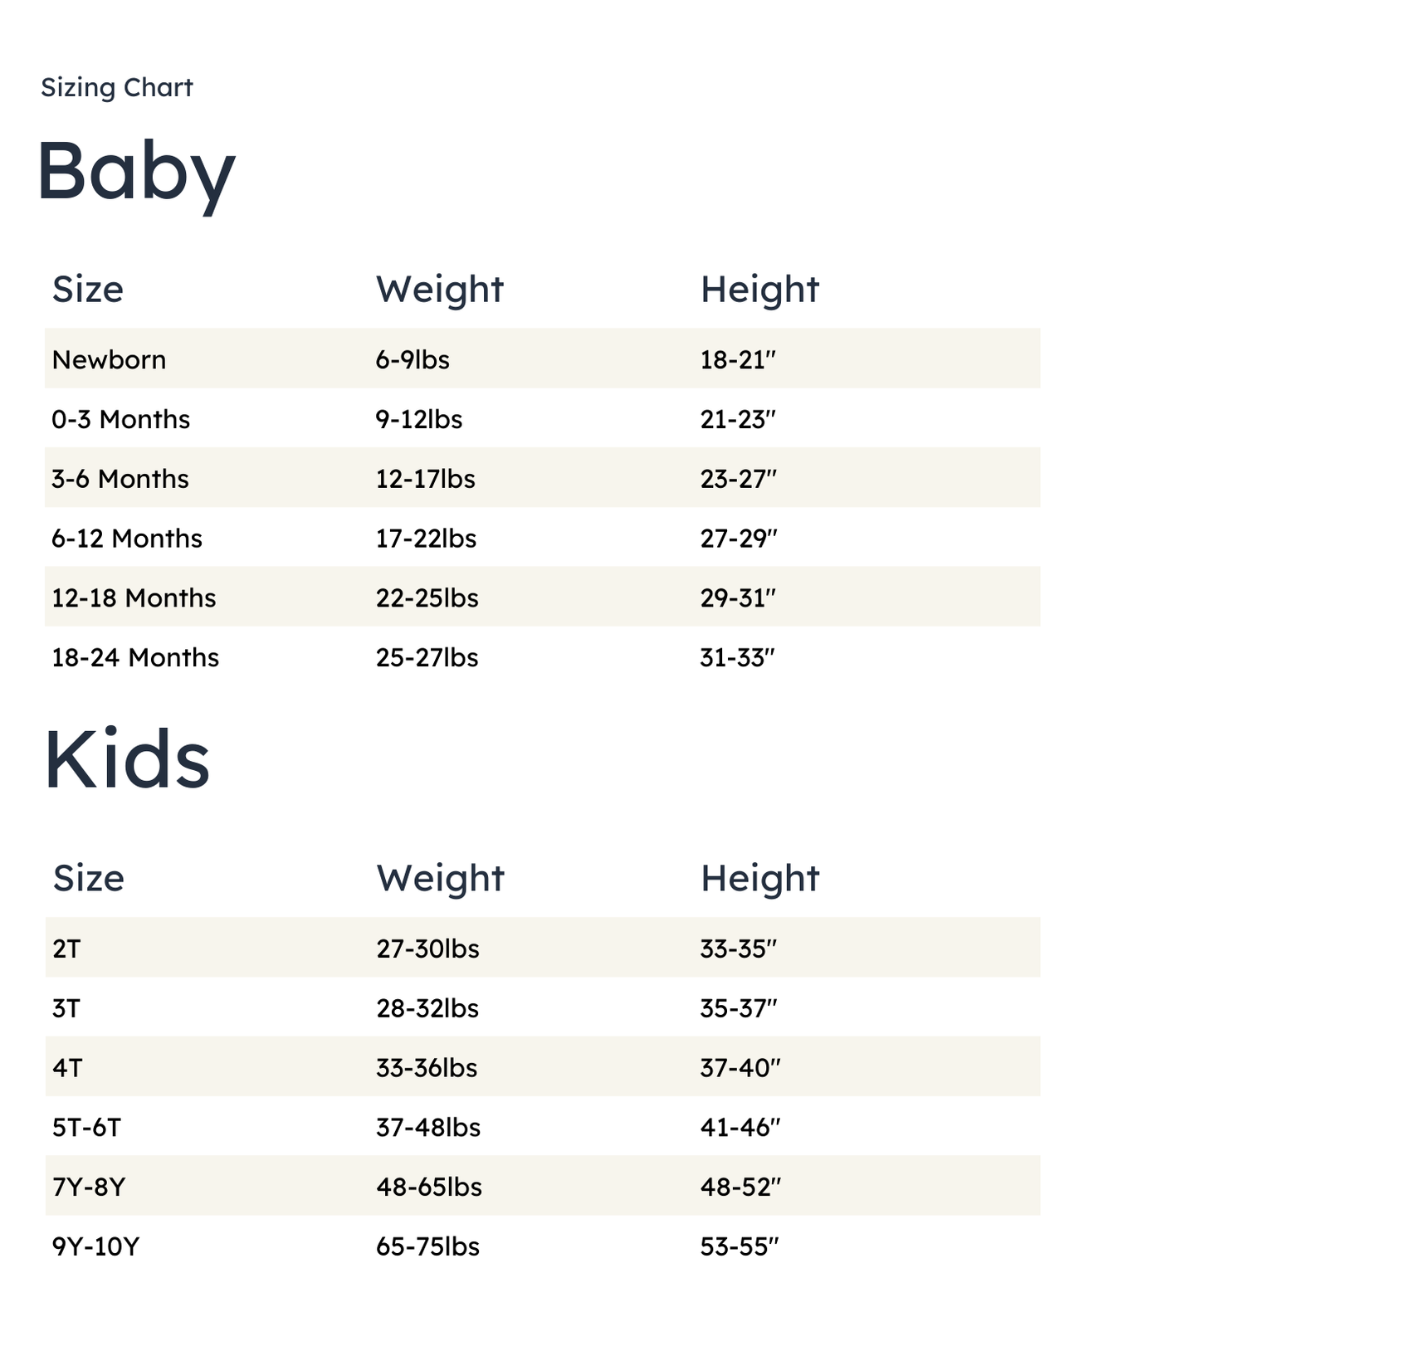Select the 17-22lbs weight cell

coord(426,539)
